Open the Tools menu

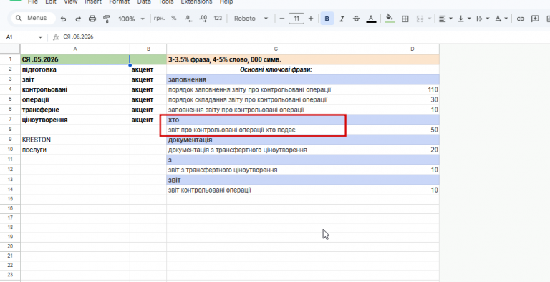[x=166, y=1]
